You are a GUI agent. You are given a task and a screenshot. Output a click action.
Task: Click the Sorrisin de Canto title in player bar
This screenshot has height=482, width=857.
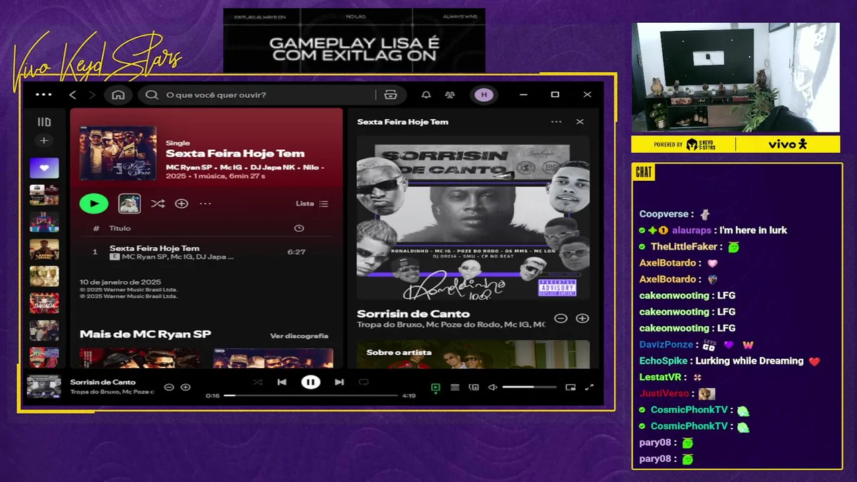[x=103, y=382]
